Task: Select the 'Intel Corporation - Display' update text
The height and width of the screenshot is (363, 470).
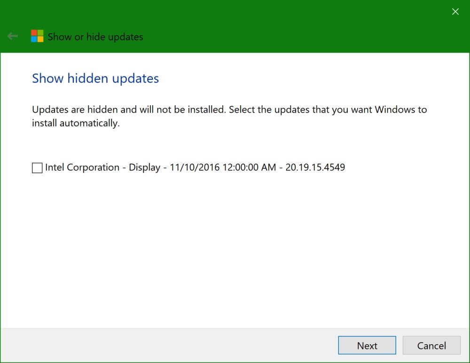Action: 195,168
